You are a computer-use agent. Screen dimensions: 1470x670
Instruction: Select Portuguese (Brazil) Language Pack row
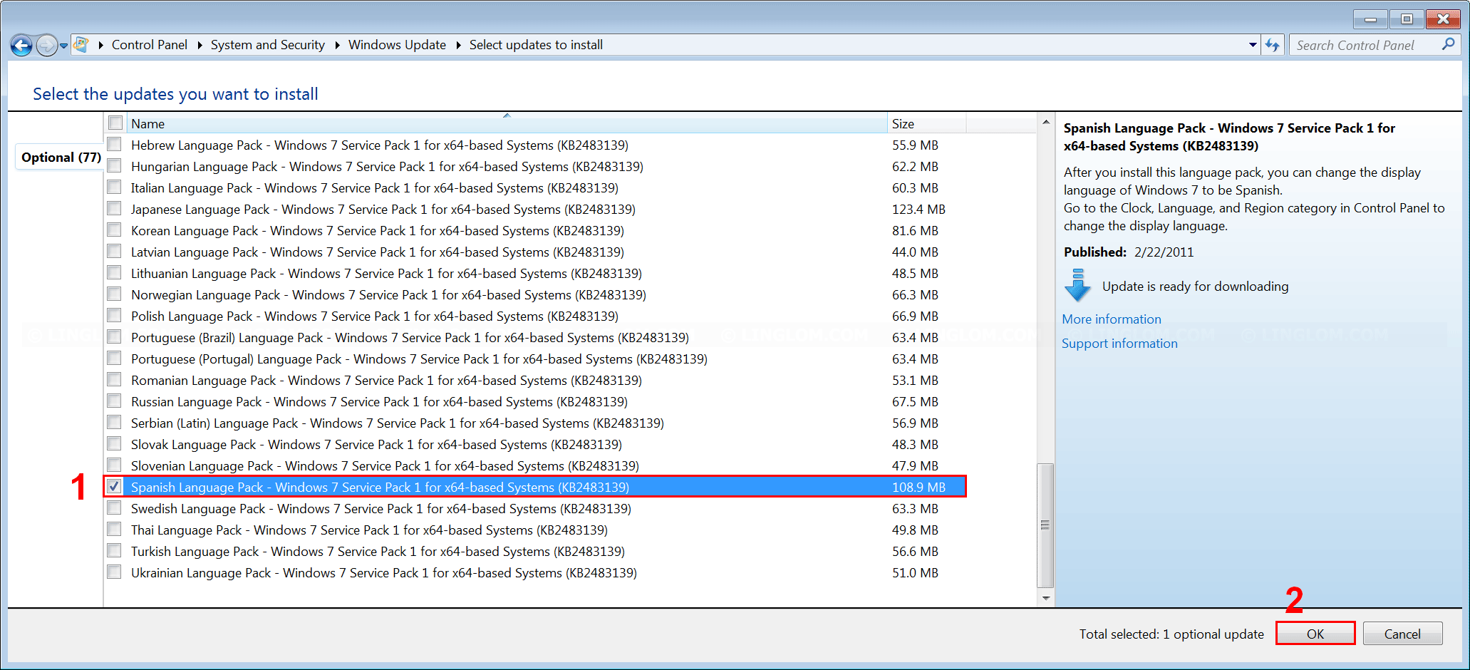[x=534, y=338]
